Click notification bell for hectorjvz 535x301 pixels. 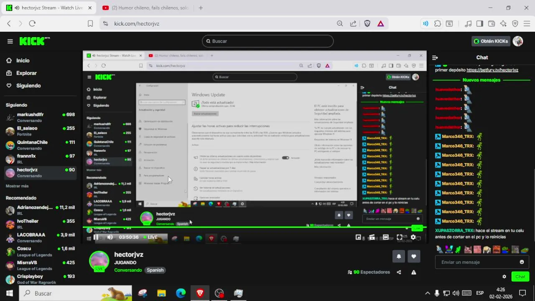(399, 256)
